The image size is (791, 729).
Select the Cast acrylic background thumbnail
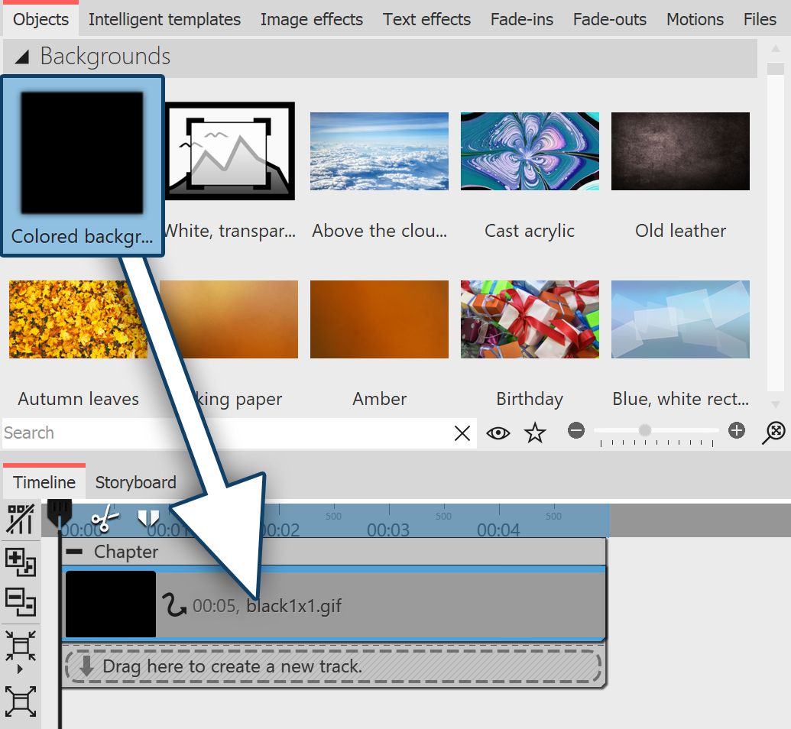(529, 151)
